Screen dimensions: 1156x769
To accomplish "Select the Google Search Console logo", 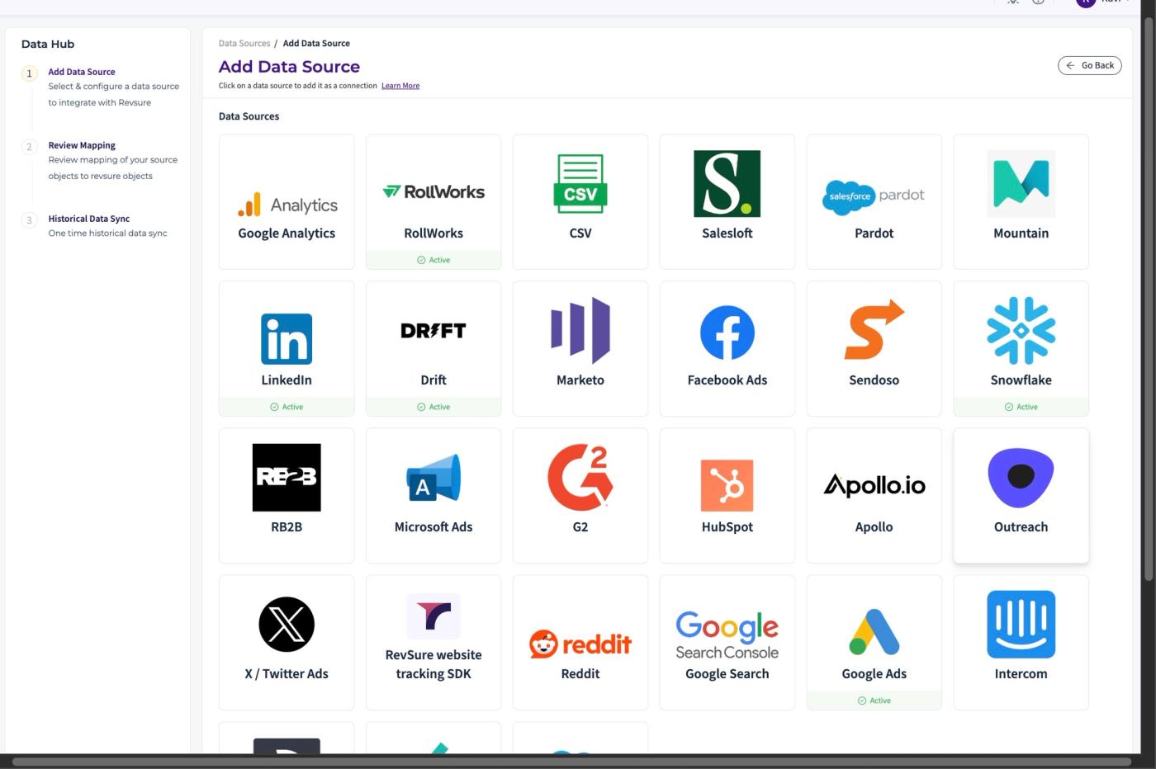I will (727, 635).
